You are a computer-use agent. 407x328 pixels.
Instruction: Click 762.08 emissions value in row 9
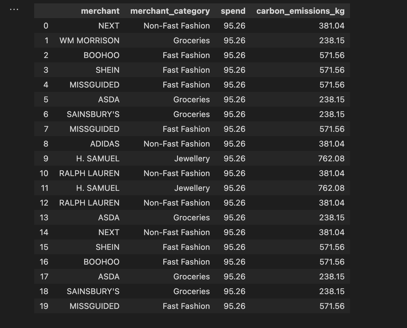pos(331,159)
